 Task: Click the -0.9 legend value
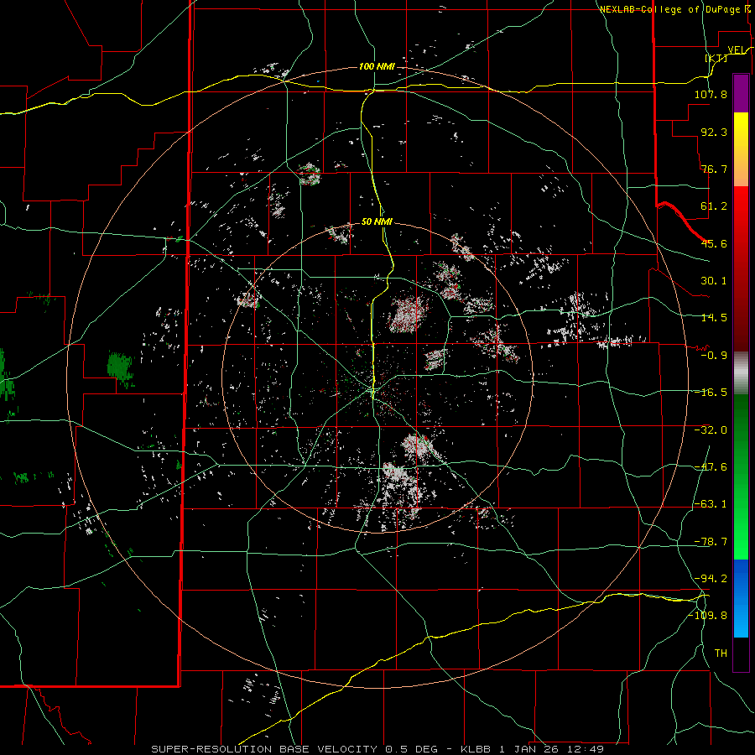tap(714, 356)
